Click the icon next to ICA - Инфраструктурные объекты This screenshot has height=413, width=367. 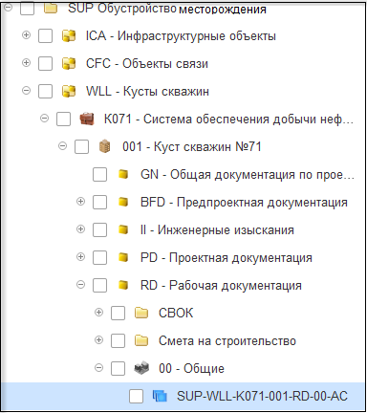tap(69, 35)
